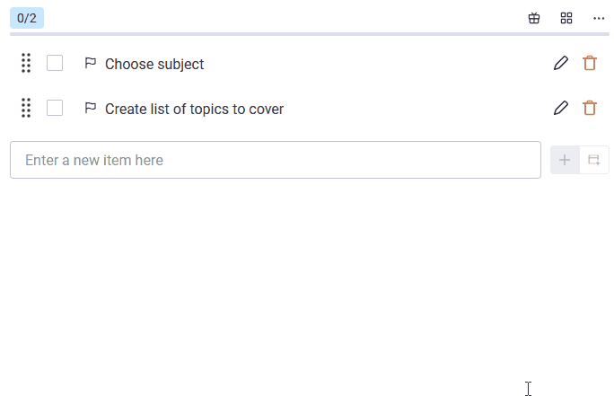614x396 pixels.
Task: Open the grid view icon
Action: point(566,18)
